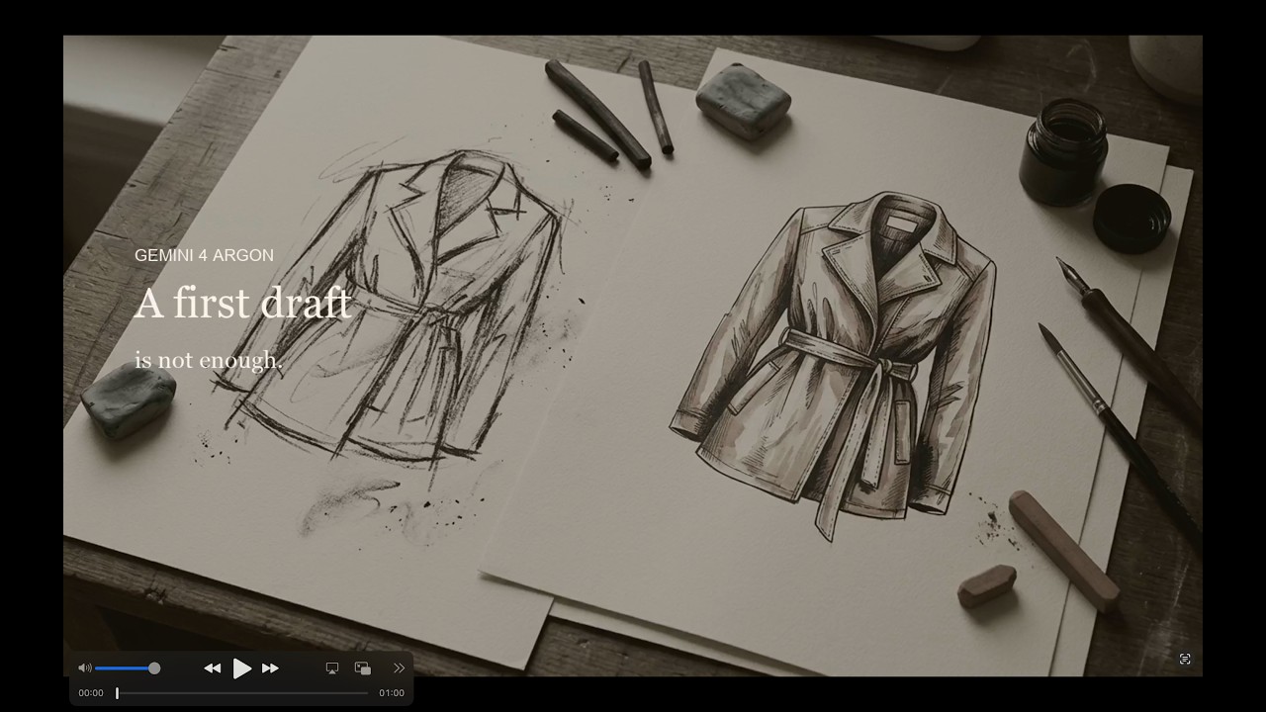This screenshot has height=712, width=1266.
Task: Rewind the video
Action: (213, 668)
